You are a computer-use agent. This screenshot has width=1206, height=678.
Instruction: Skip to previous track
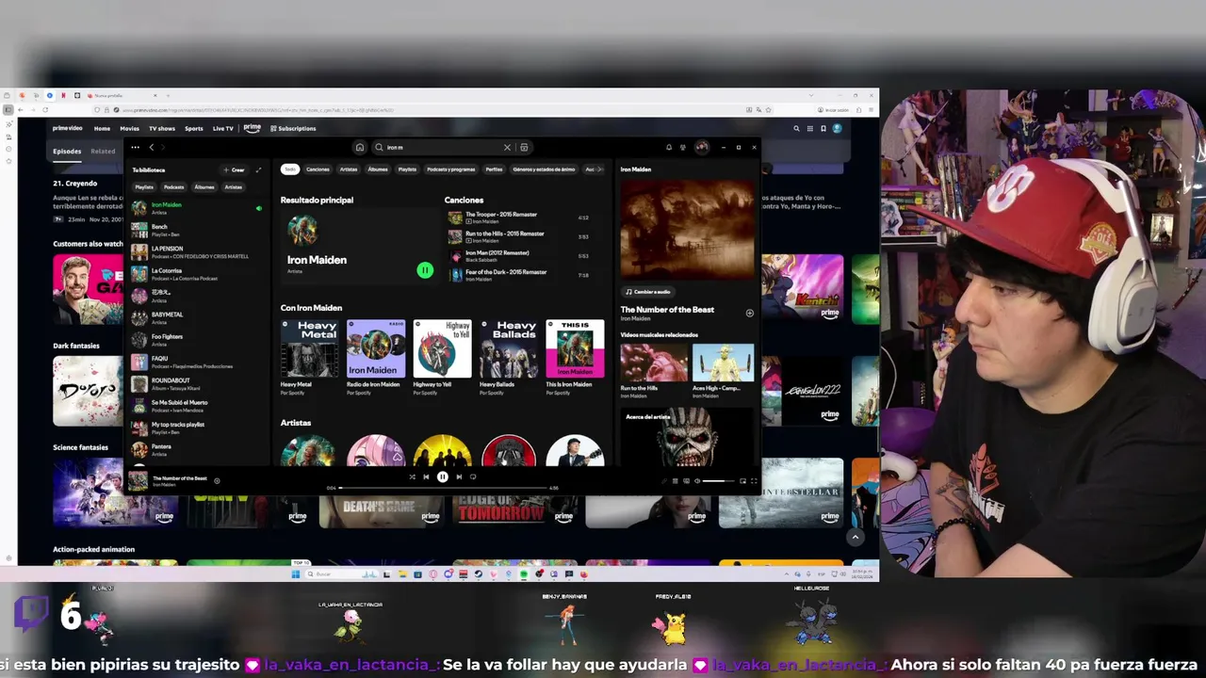(x=426, y=476)
